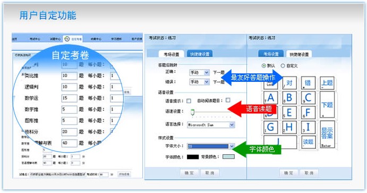Click 确定 in the keypad shortcut dialog
This screenshot has height=193, width=367.
(x=288, y=173)
